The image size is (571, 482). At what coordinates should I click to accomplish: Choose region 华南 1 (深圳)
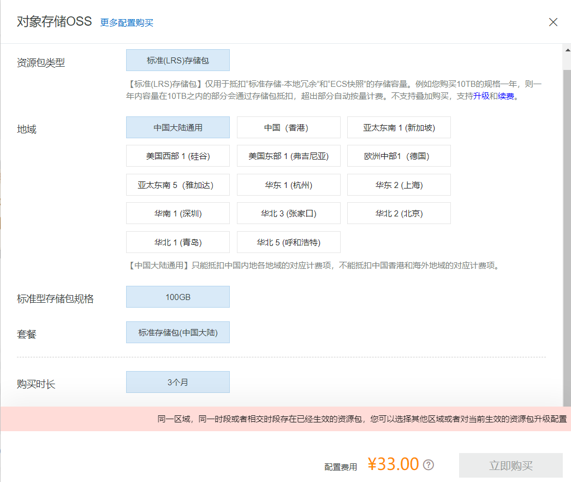click(178, 213)
